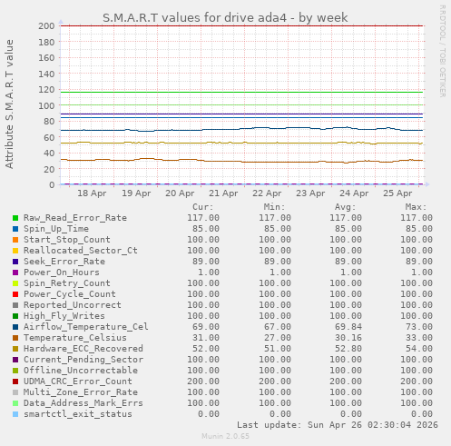This screenshot has width=451, height=446.
Task: Click the High_Fly_Writes legend label
Action: [64, 316]
